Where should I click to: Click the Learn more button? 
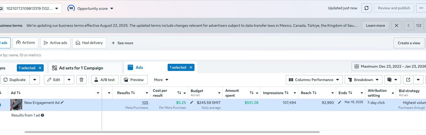[x=375, y=25]
